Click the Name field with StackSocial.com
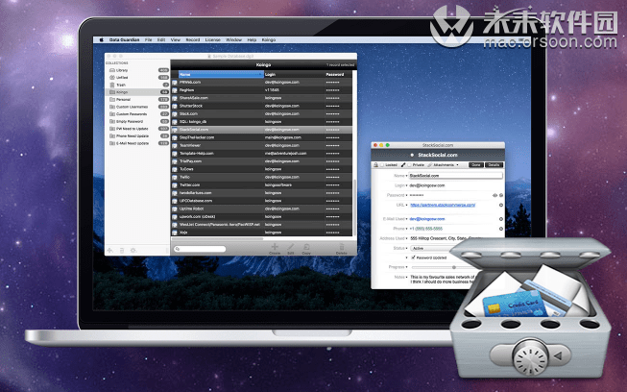627x392 pixels. point(456,176)
